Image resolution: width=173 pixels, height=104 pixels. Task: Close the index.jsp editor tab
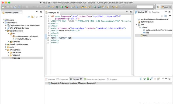[58, 12]
